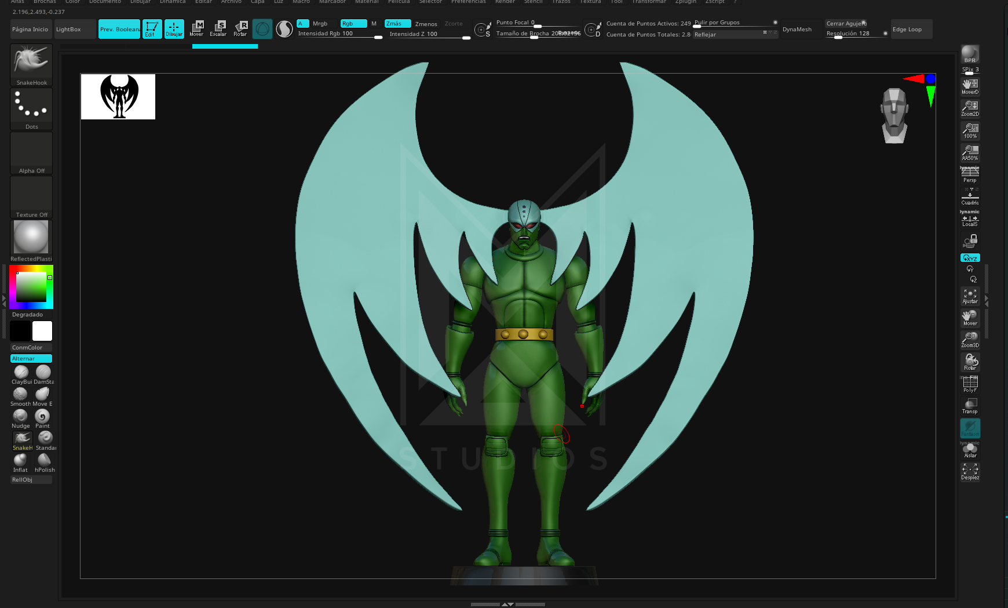This screenshot has width=1008, height=608.
Task: Click the white secondary color swatch
Action: pyautogui.click(x=42, y=331)
